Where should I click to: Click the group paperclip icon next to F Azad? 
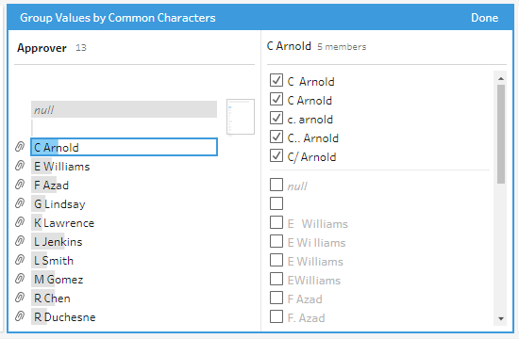click(x=20, y=185)
